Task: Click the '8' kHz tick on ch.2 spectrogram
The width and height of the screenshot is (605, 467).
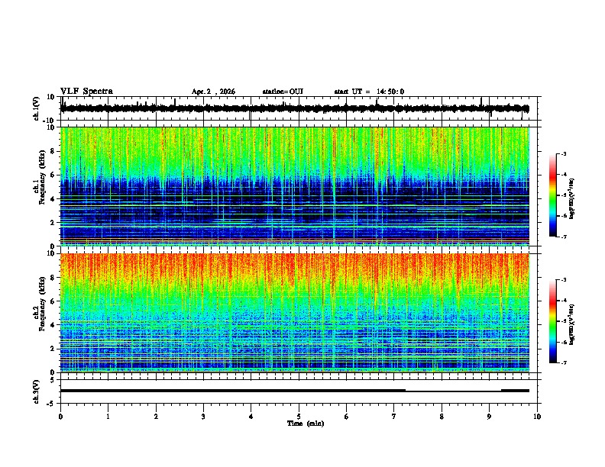Action: 53,278
